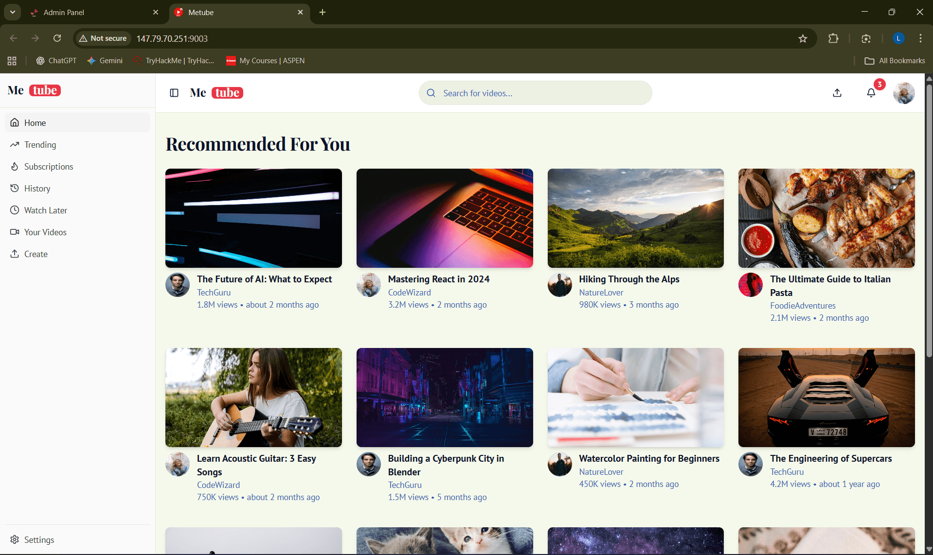Open the All Bookmarks folder

(x=895, y=61)
